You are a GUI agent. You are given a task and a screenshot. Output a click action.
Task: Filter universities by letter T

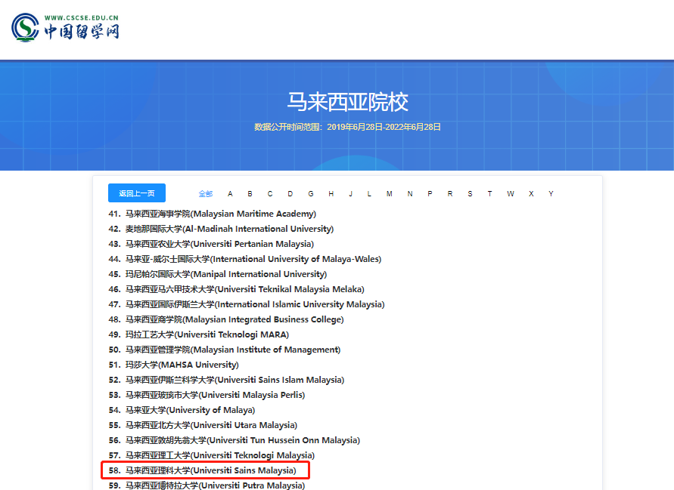click(489, 193)
